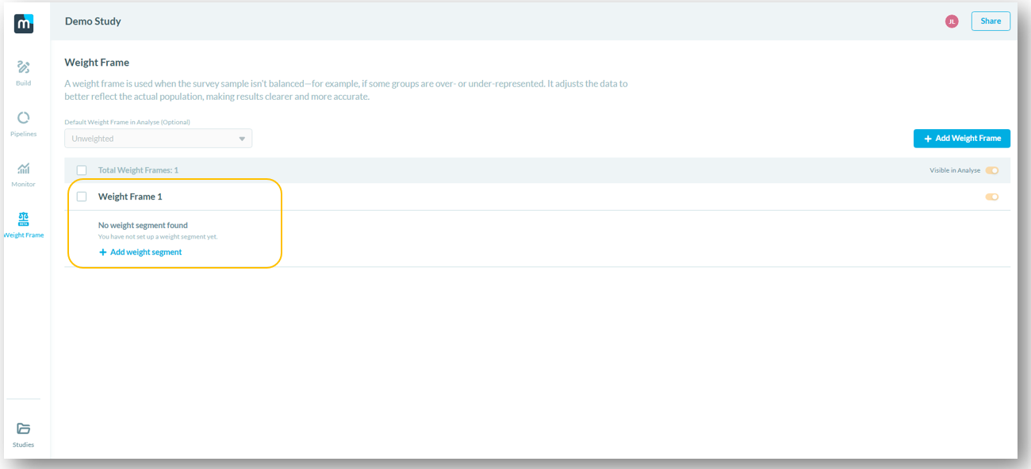
Task: Click the app logo in the sidebar
Action: click(24, 24)
